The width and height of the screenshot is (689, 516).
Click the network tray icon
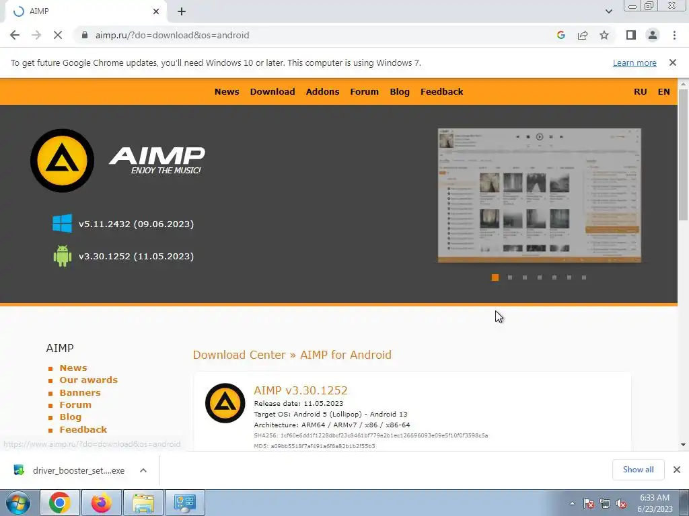click(x=605, y=504)
